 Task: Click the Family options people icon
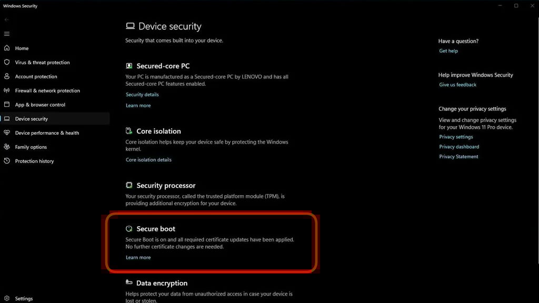(x=7, y=147)
